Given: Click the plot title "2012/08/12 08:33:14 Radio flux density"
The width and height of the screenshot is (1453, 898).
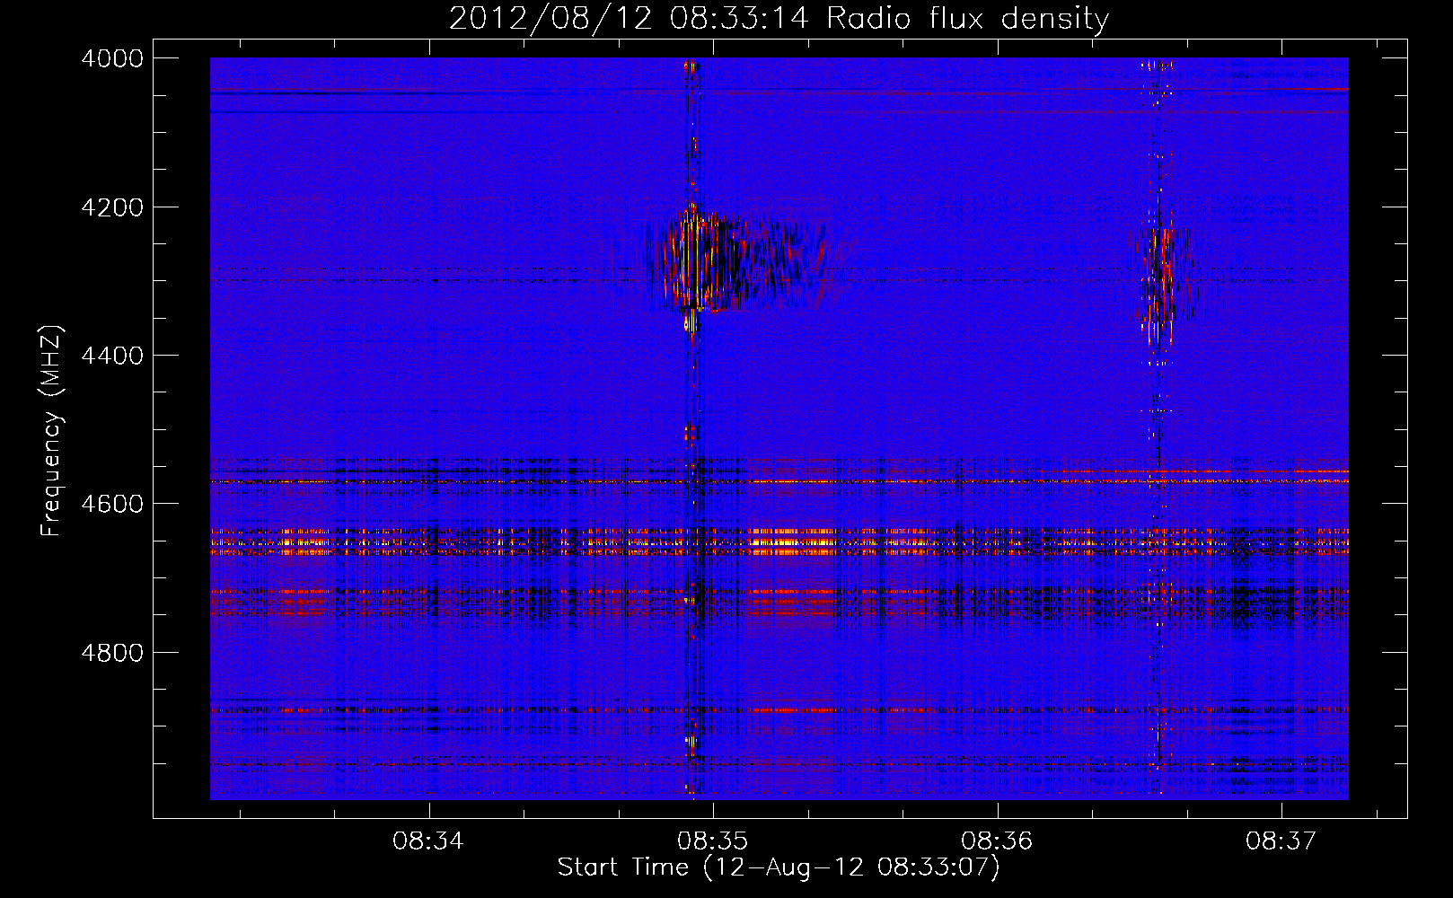Looking at the screenshot, I should 779,18.
